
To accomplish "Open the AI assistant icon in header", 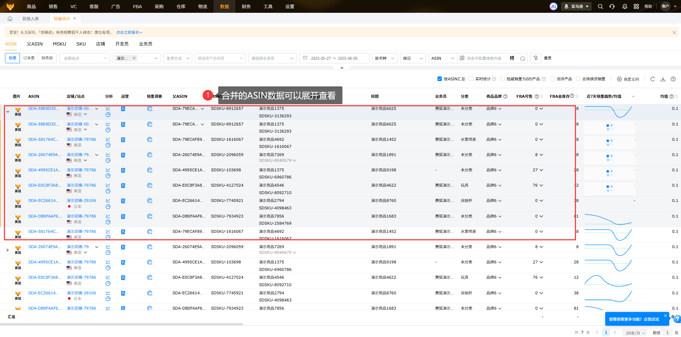I will click(x=553, y=6).
